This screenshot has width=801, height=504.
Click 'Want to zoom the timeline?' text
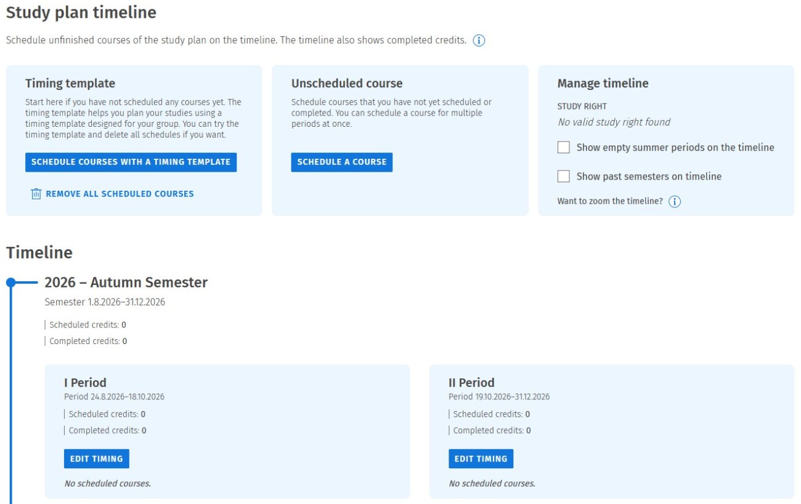pyautogui.click(x=610, y=201)
